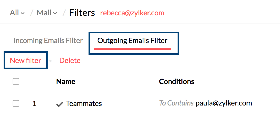Click the enabled checkmark icon beside Teammates
Viewport: 280px width, 127px height.
(x=60, y=104)
